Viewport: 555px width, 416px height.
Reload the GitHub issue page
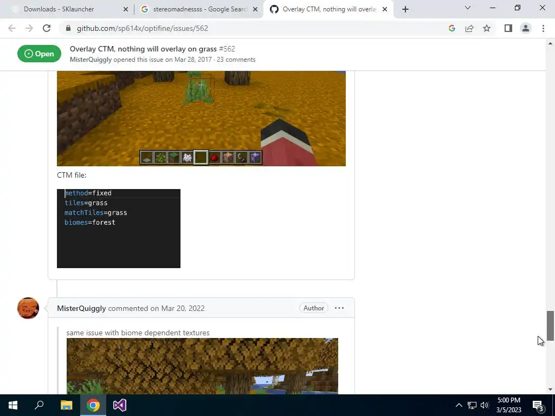47,28
